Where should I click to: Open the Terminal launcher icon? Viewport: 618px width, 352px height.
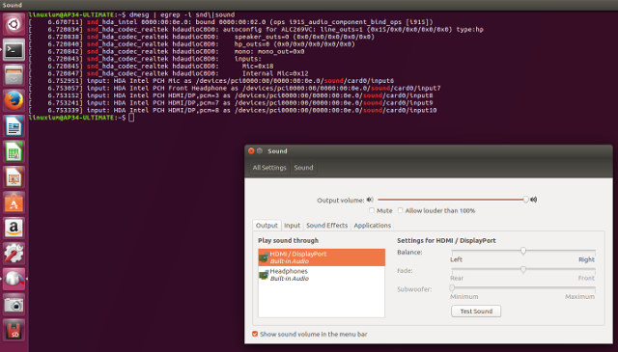(14, 50)
